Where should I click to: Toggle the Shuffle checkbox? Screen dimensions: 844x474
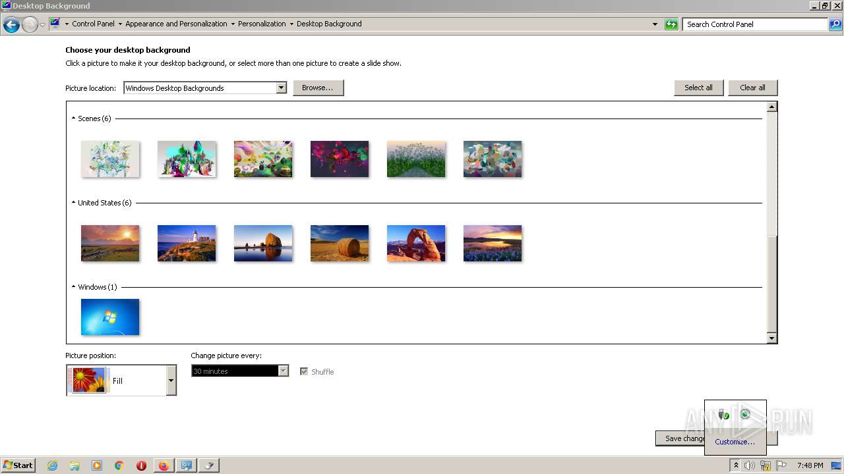[304, 371]
